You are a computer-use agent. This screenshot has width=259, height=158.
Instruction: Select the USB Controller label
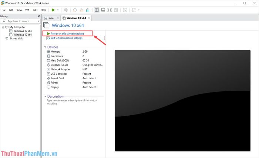pyautogui.click(x=59, y=74)
